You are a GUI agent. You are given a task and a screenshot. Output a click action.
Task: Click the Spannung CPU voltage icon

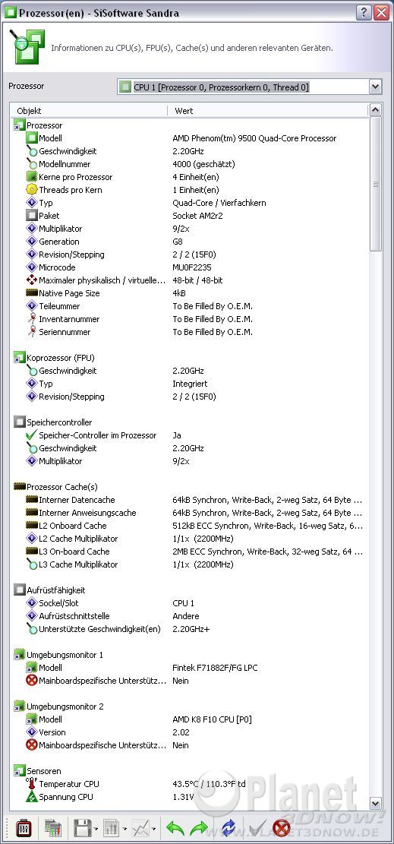tap(31, 797)
